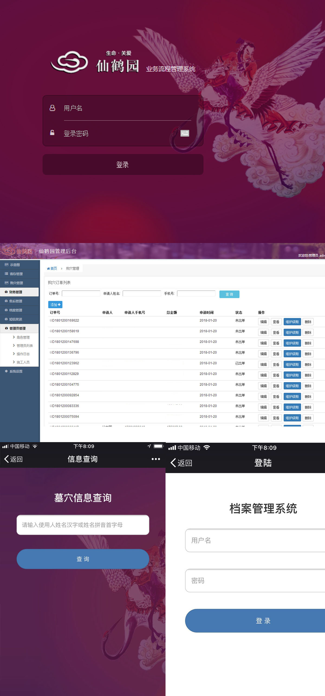Open the 管理员列表 submenu item

tap(25, 346)
